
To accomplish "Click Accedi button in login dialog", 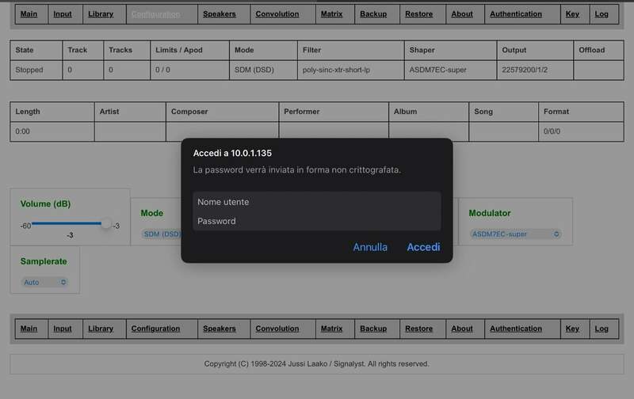I will [423, 247].
